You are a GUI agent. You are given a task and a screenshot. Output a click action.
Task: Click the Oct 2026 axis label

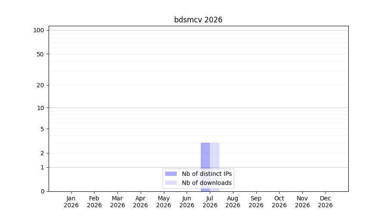pyautogui.click(x=279, y=202)
